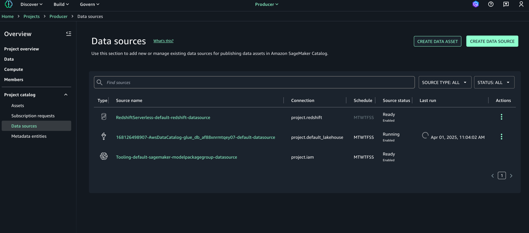Screen dimensions: 529x233
Task: Open Assets under Project catalog
Action: 18,106
